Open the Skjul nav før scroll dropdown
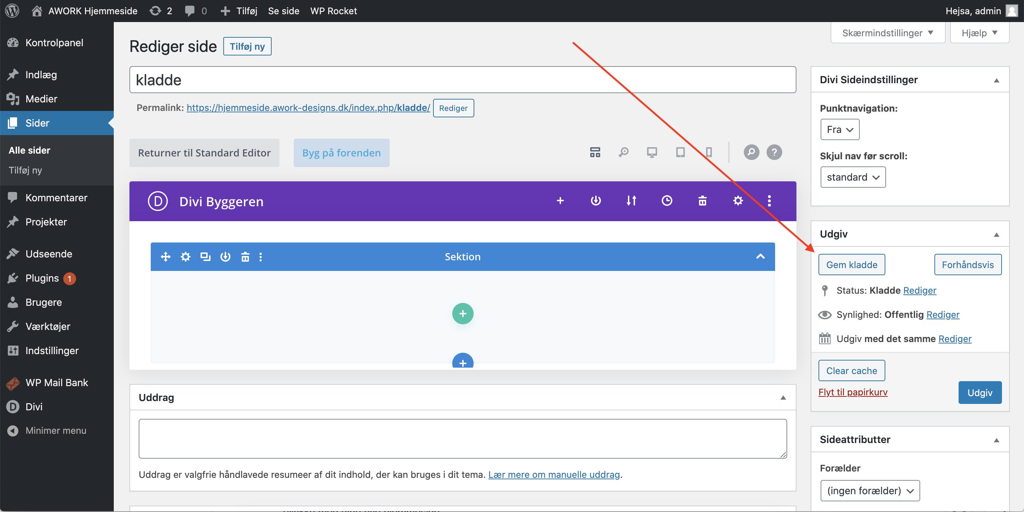Screen dimensions: 1024x512 853,177
